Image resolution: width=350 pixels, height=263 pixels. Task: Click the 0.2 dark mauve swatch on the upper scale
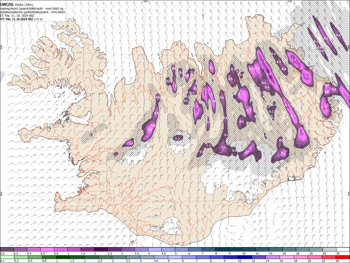pyautogui.click(x=7, y=250)
